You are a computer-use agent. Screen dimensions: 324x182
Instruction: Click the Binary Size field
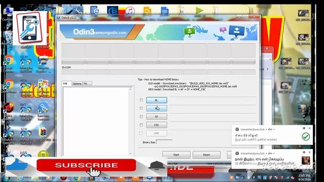[164, 142]
